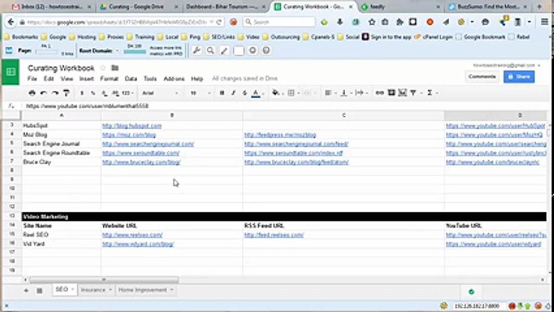554x312 pixels.
Task: Star the Curating Workbook document
Action: click(103, 68)
